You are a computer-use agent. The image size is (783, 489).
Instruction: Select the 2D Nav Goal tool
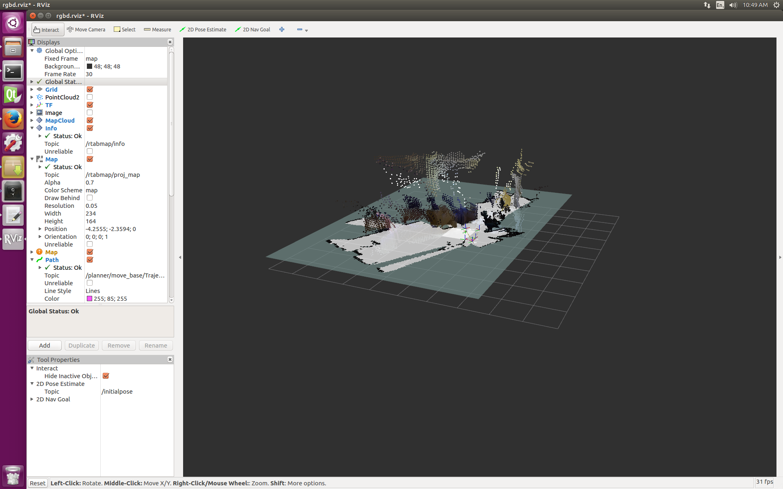(253, 30)
